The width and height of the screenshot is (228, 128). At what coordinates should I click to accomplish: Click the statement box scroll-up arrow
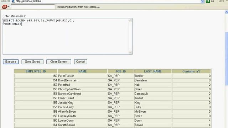(x=130, y=21)
